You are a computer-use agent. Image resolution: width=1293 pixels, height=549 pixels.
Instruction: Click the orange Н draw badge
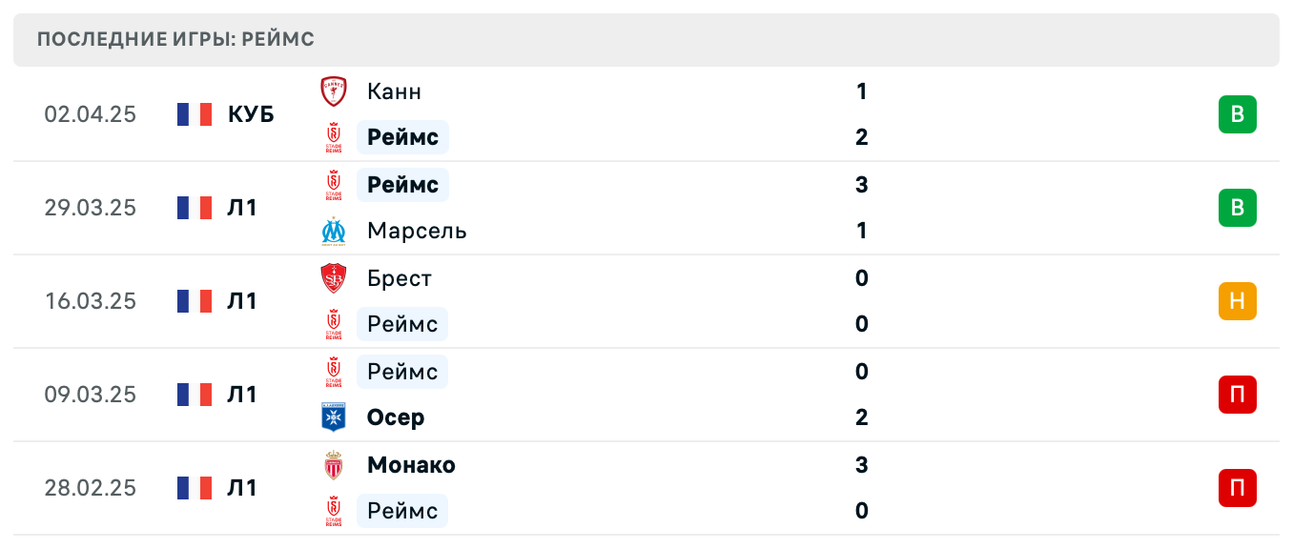tap(1237, 301)
